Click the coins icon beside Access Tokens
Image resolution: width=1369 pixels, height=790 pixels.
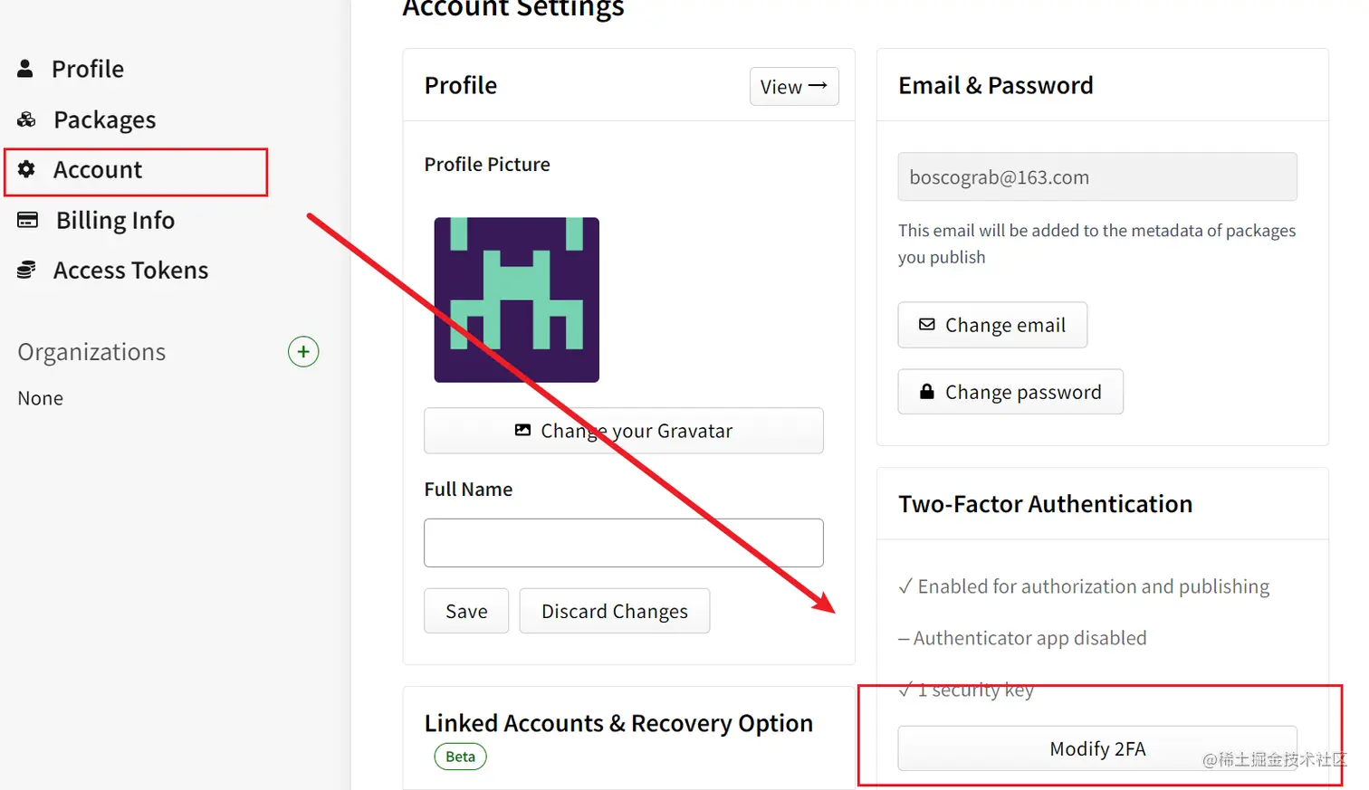(x=25, y=270)
